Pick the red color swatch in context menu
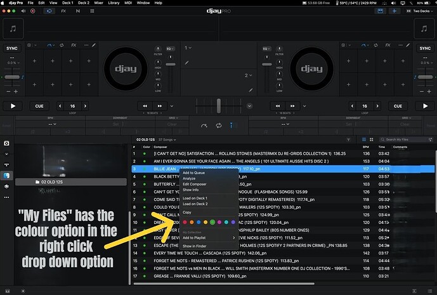The width and height of the screenshot is (437, 295). point(185,222)
